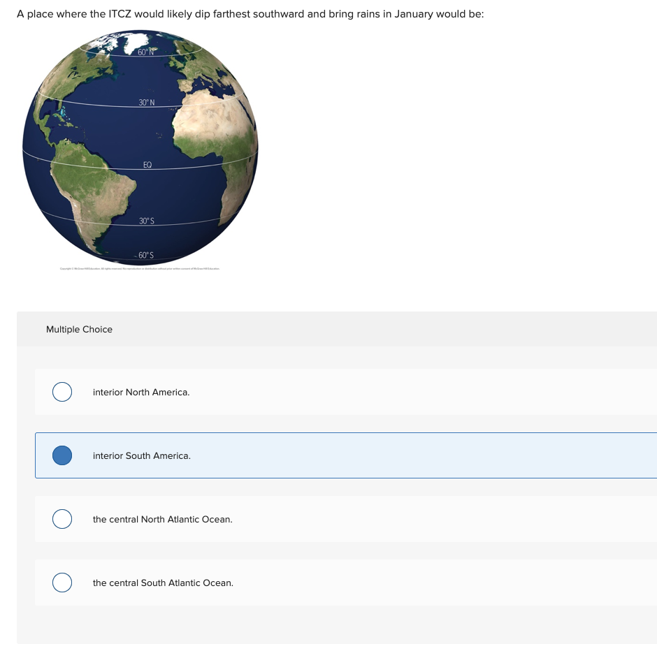
Task: Click the central South Atlantic Ocean answer text
Action: tap(164, 583)
